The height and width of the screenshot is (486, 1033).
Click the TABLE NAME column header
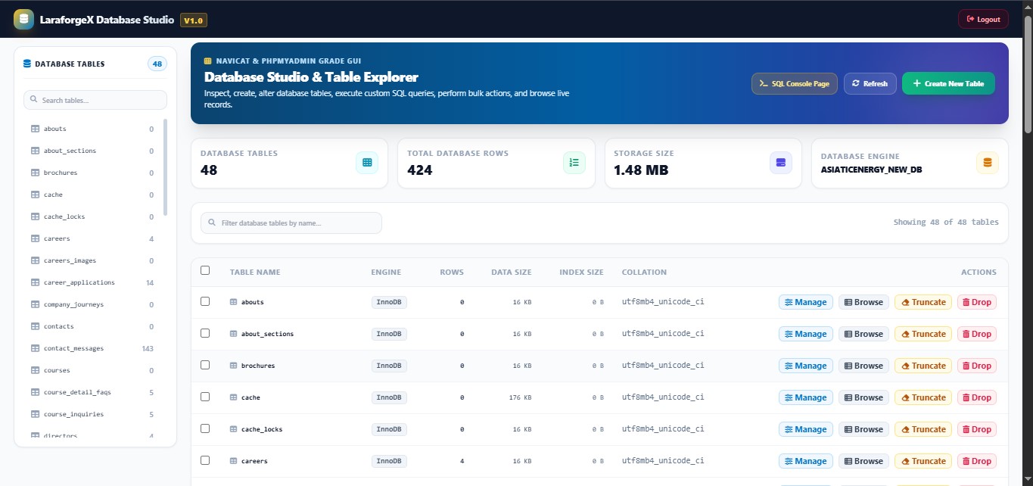tap(255, 273)
